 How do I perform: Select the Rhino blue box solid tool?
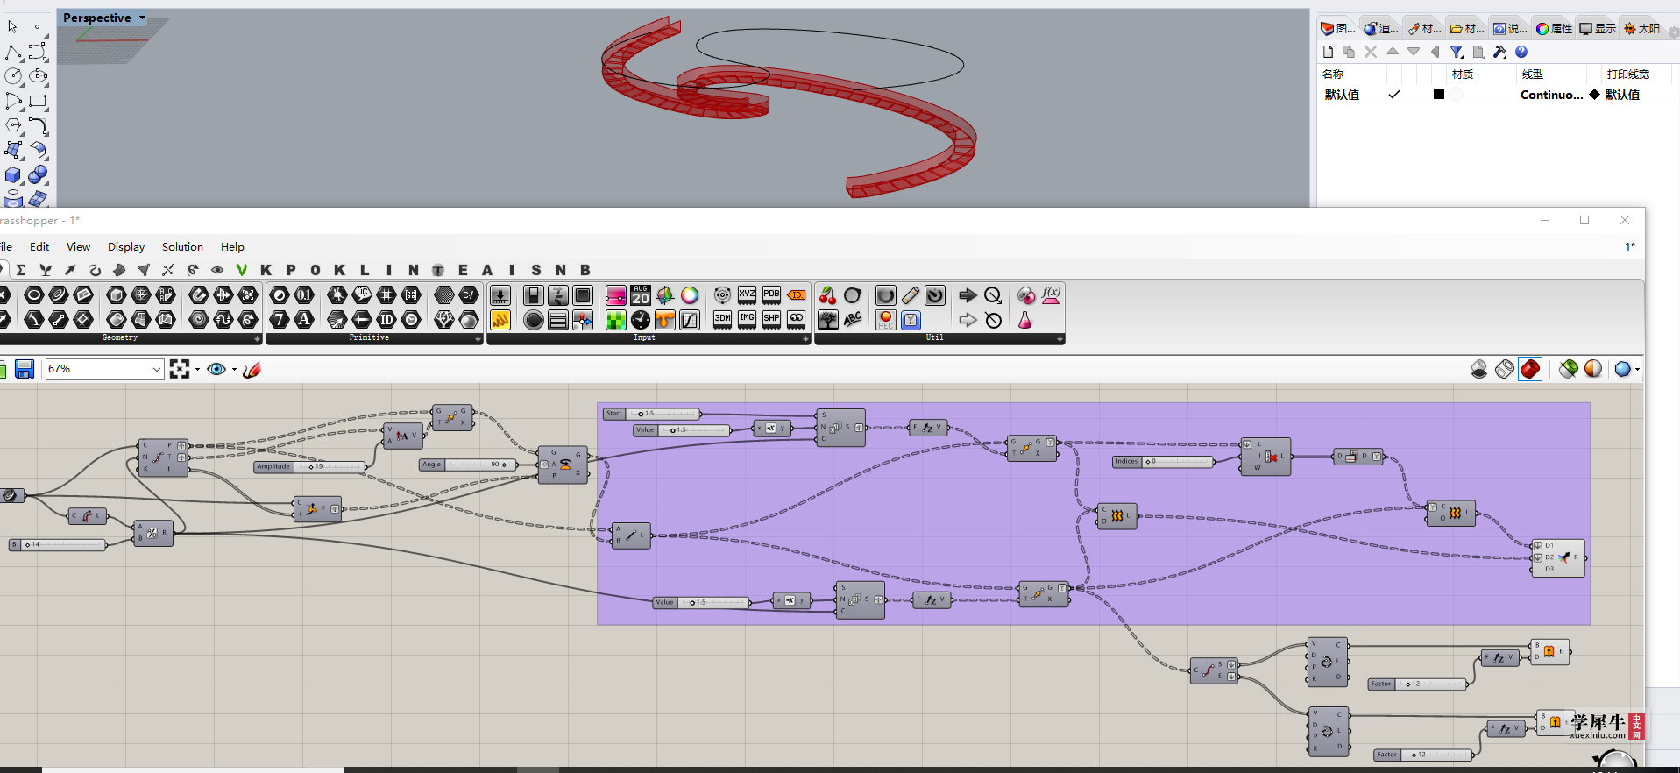tap(13, 175)
